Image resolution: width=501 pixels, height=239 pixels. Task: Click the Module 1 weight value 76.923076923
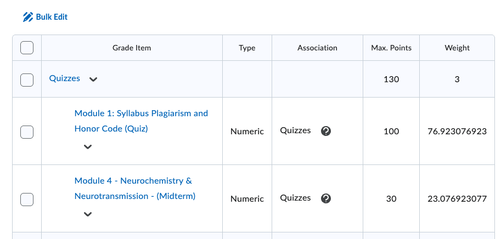point(457,132)
